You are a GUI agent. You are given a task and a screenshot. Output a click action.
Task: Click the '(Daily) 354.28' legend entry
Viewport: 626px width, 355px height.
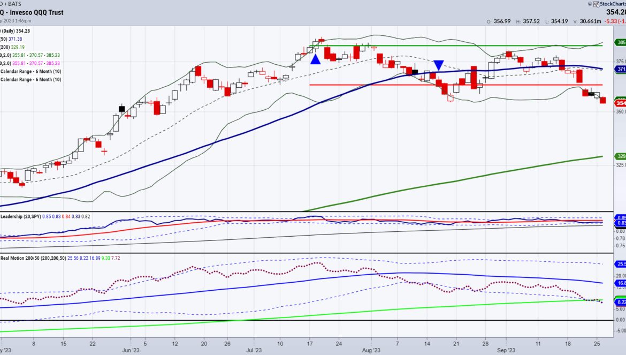[x=15, y=31]
